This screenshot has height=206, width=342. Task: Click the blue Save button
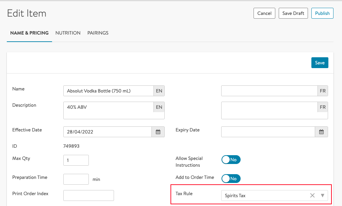coord(320,63)
